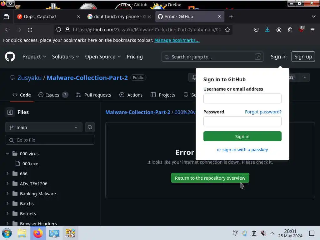Expand the Botnets folder chevron

click(x=7, y=213)
